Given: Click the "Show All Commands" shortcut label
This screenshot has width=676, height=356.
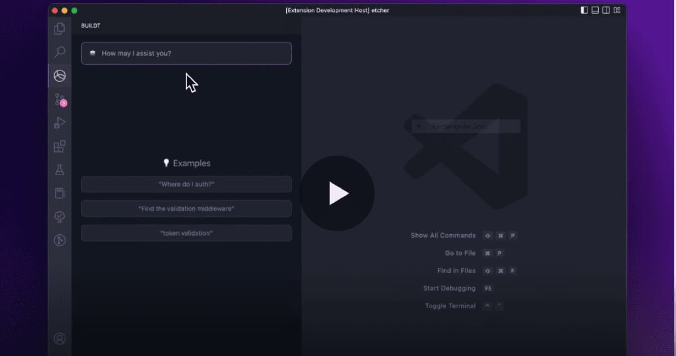Looking at the screenshot, I should tap(443, 235).
